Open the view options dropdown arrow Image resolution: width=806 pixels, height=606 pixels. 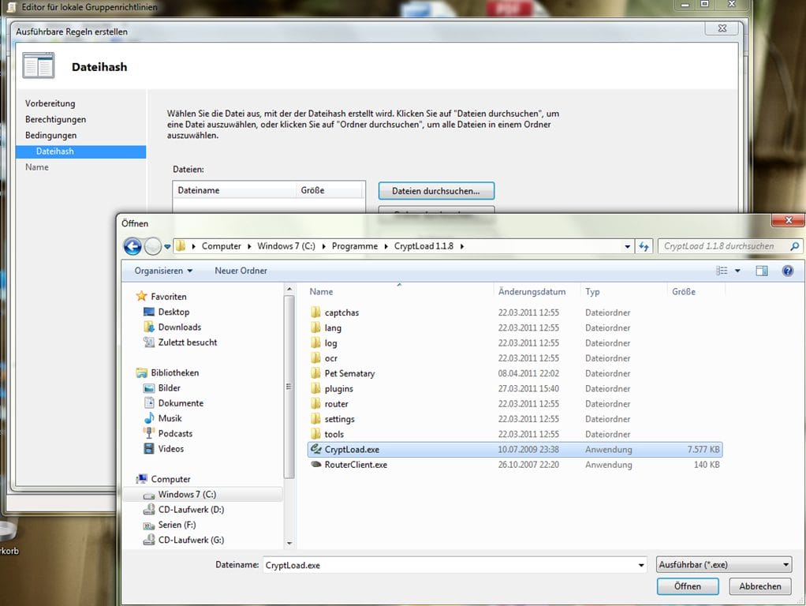point(737,271)
